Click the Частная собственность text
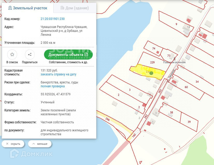The height and width of the screenshot is (165, 214). coord(57,122)
